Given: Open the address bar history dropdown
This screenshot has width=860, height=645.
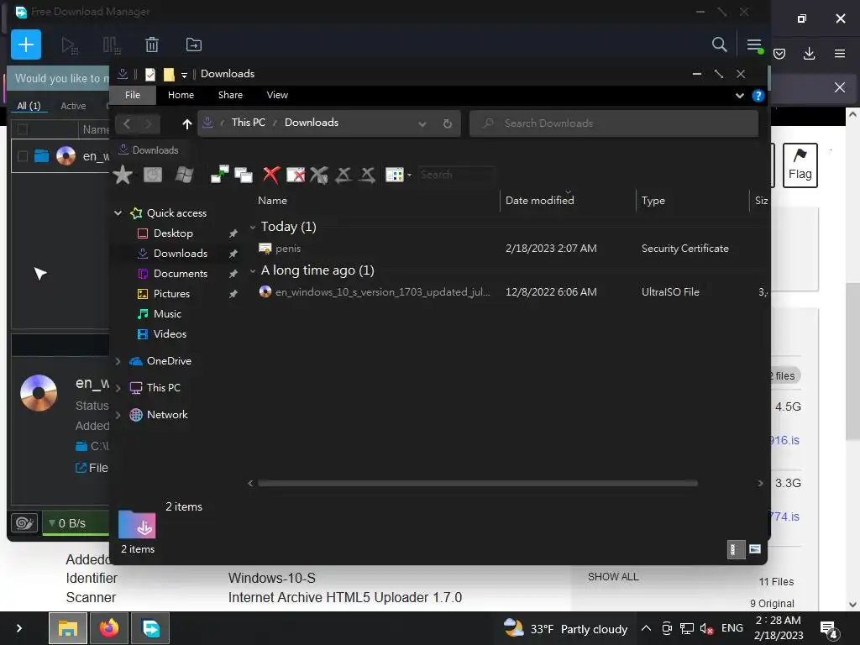Looking at the screenshot, I should [x=422, y=124].
